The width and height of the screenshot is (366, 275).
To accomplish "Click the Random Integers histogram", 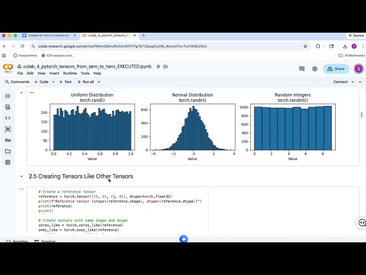I will 293,127.
